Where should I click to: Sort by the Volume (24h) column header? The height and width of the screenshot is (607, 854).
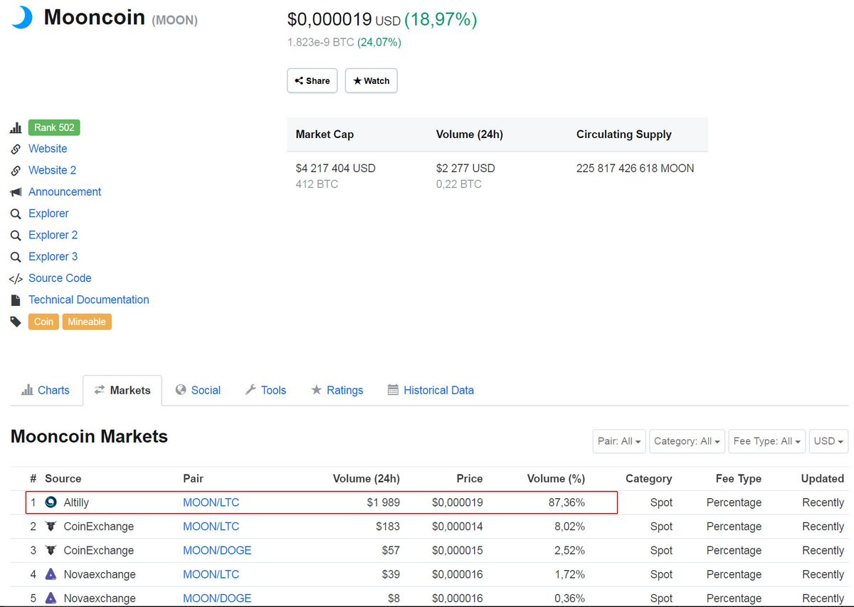click(366, 479)
